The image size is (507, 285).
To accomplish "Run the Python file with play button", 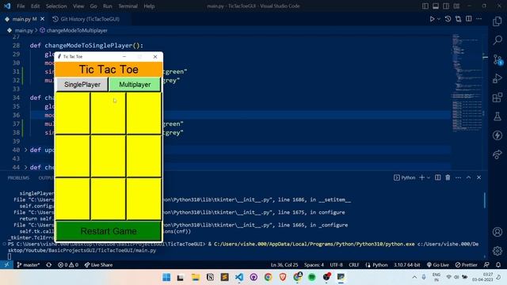I will pos(432,19).
